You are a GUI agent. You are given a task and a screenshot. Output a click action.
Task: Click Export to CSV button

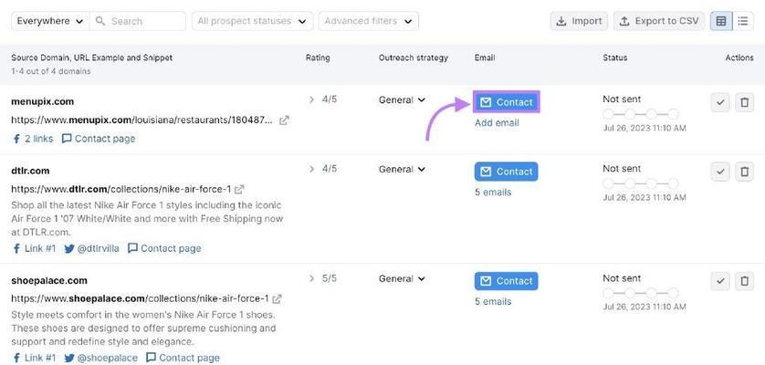coord(659,21)
